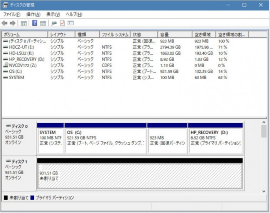Open the ファイル(F) menu
Image resolution: width=270 pixels, height=213 pixels.
click(x=12, y=15)
